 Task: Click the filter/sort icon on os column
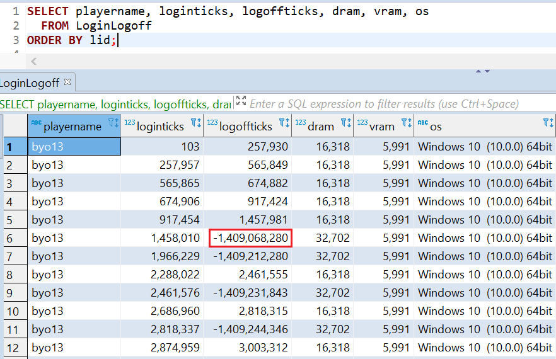coord(548,123)
